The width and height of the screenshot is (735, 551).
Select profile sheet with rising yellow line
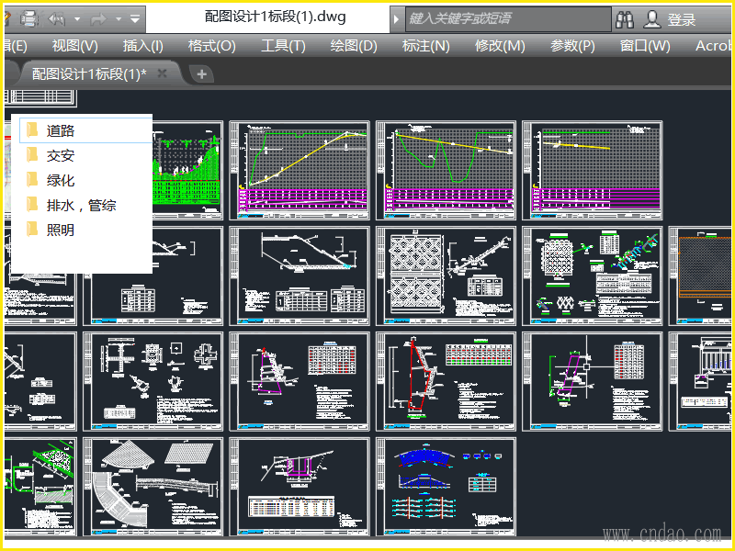[x=300, y=171]
